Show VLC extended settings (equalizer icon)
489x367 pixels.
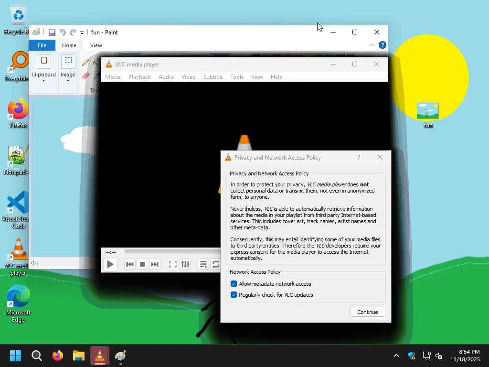point(185,264)
